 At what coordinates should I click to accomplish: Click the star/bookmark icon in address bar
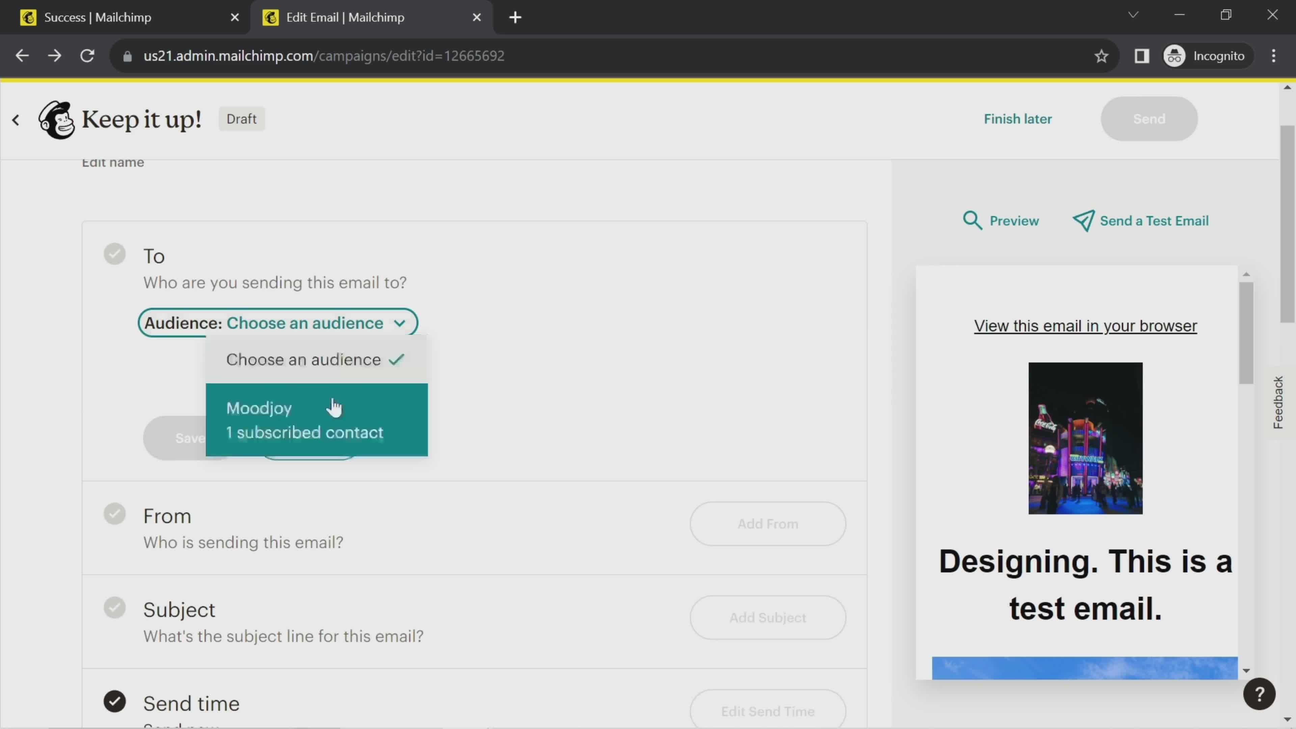(x=1102, y=56)
